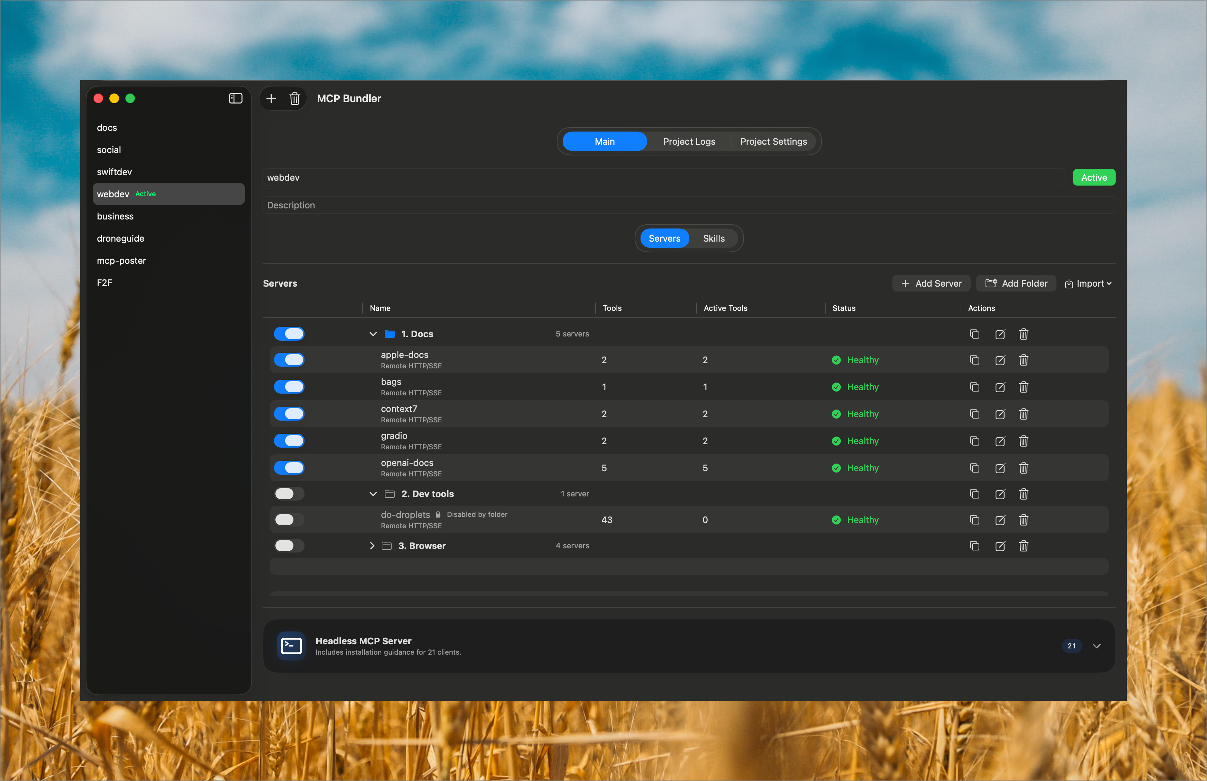Expand the Headless MCP Server panel chevron

tap(1097, 646)
